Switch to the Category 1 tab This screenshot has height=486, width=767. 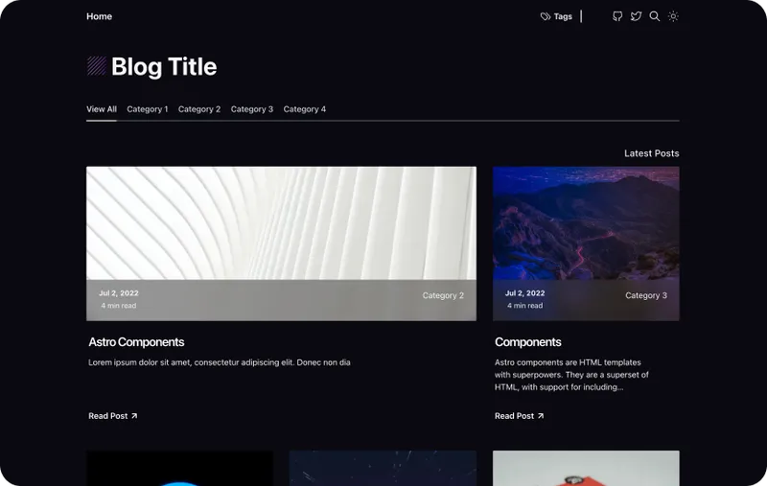click(x=148, y=109)
